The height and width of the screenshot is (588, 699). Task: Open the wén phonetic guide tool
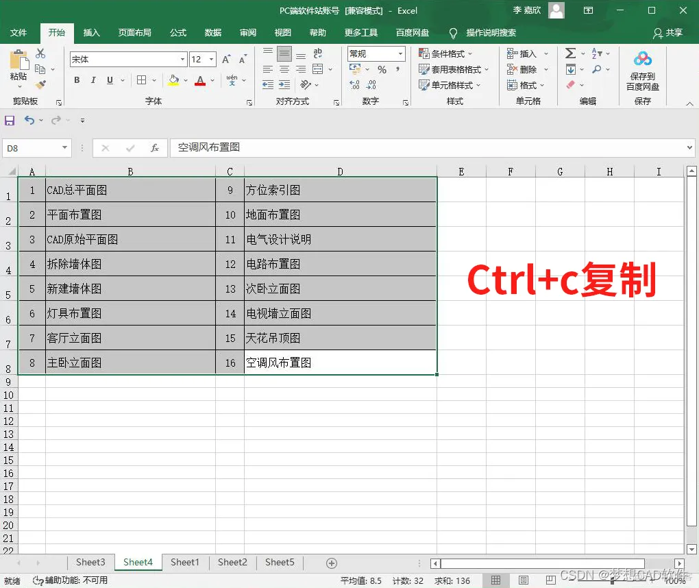pyautogui.click(x=232, y=80)
